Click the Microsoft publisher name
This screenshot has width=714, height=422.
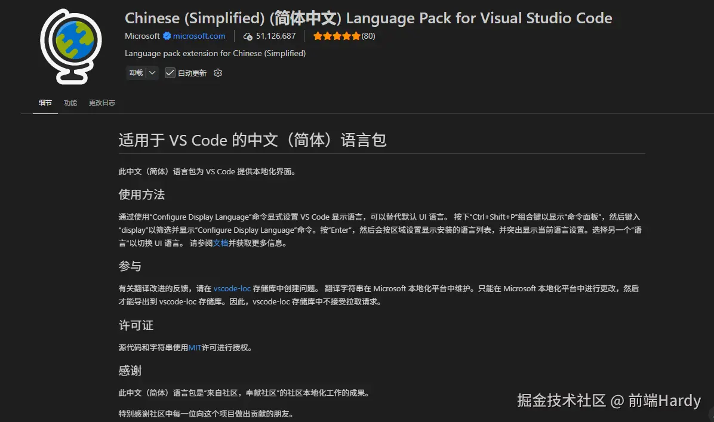[x=142, y=36]
